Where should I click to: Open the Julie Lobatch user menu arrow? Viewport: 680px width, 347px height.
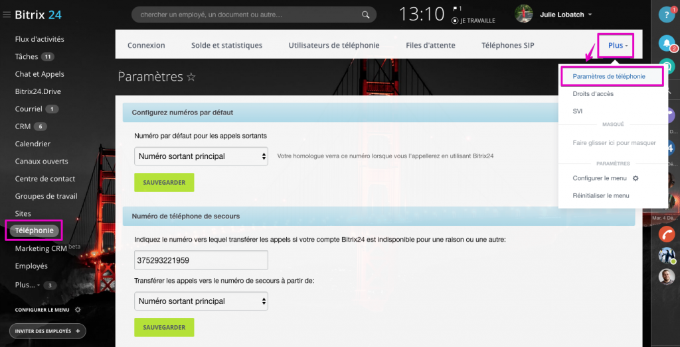pos(590,15)
